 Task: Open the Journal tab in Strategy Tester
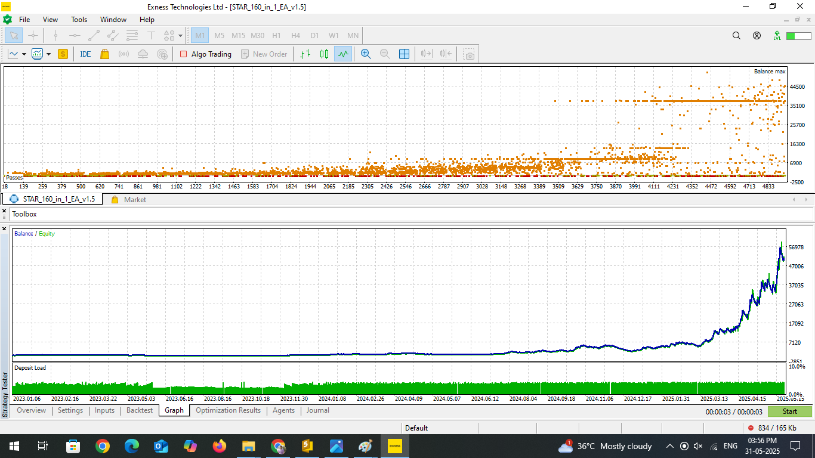(317, 410)
